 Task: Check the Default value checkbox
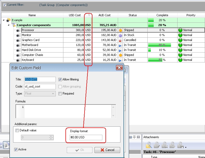pos(17,130)
